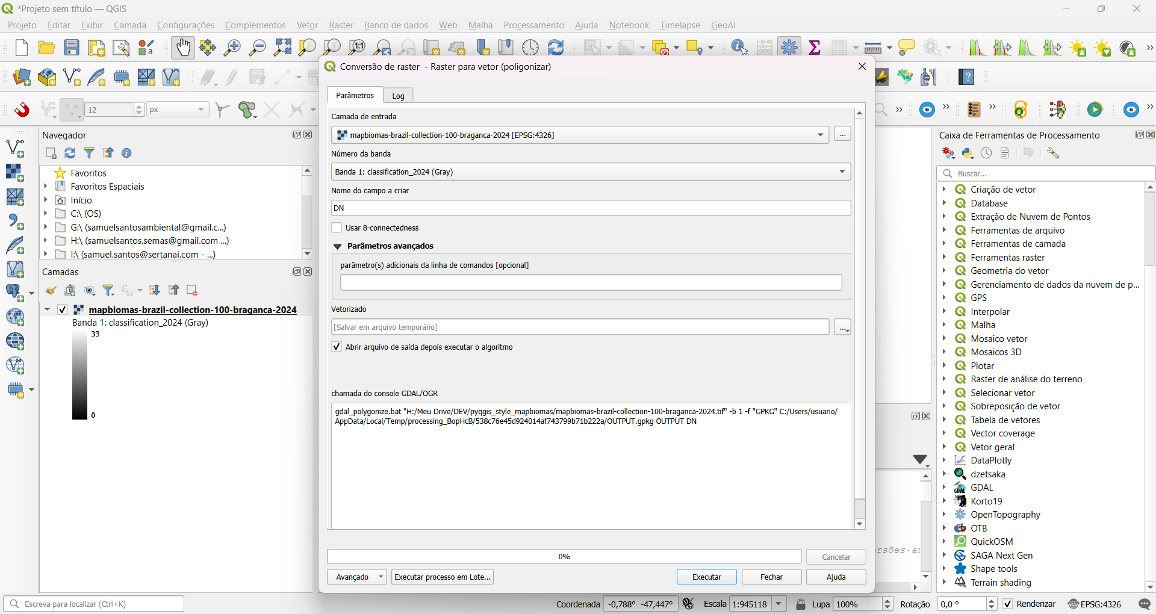1156x614 pixels.
Task: Open the Processamento menu
Action: (533, 25)
